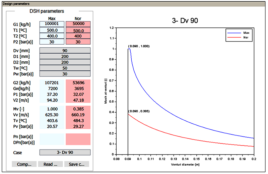268x174 pixels.
Task: Click the P2 Max pressure field
Action: tap(52, 42)
